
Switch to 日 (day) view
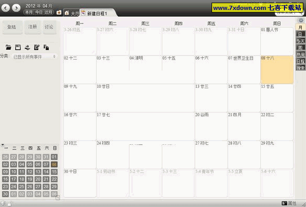[x=300, y=34]
